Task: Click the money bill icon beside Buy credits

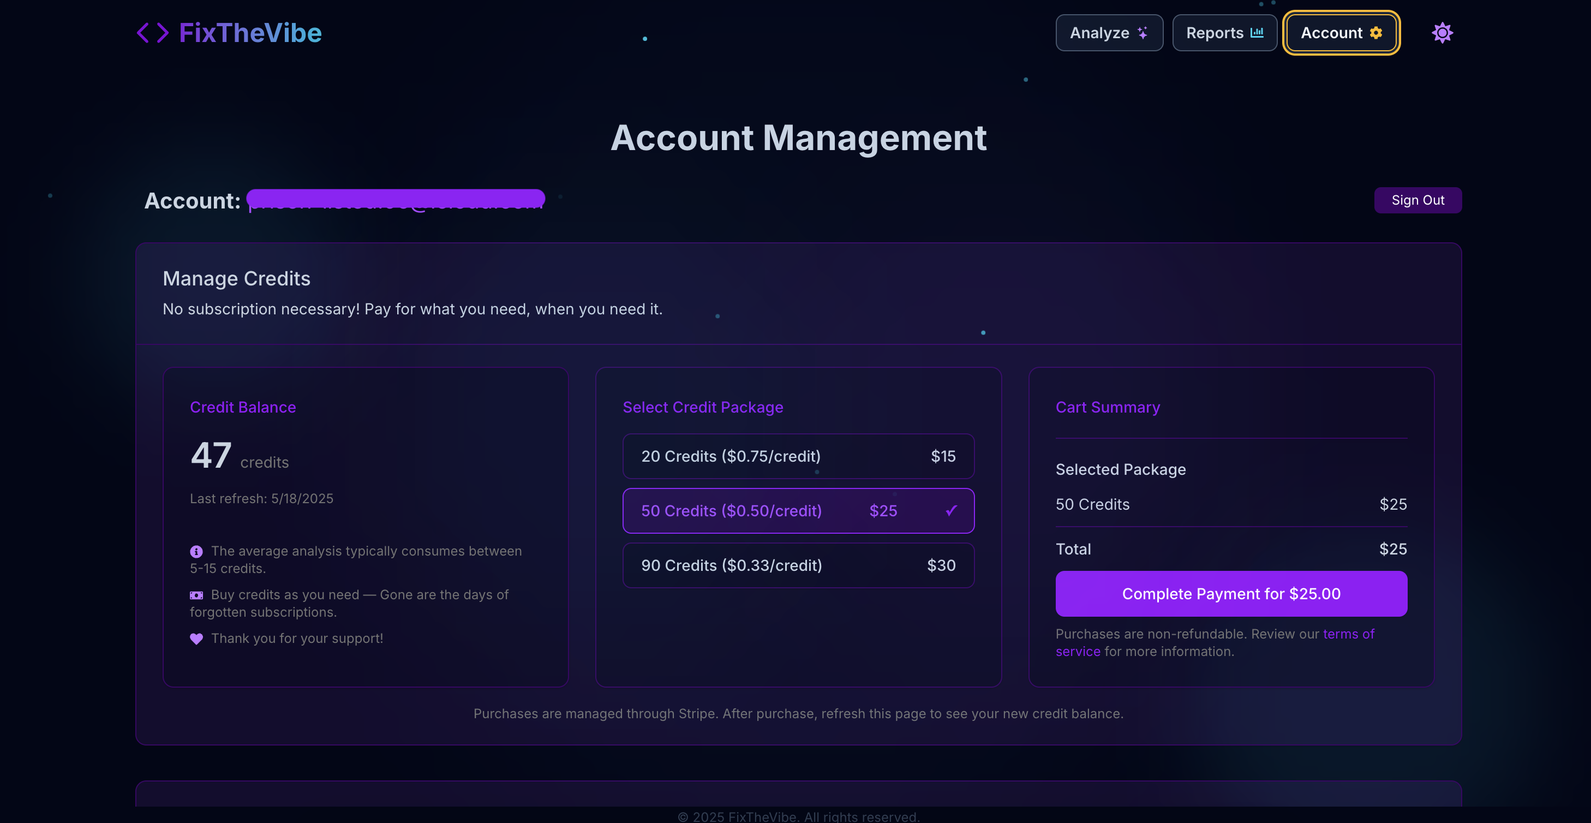Action: (x=196, y=595)
